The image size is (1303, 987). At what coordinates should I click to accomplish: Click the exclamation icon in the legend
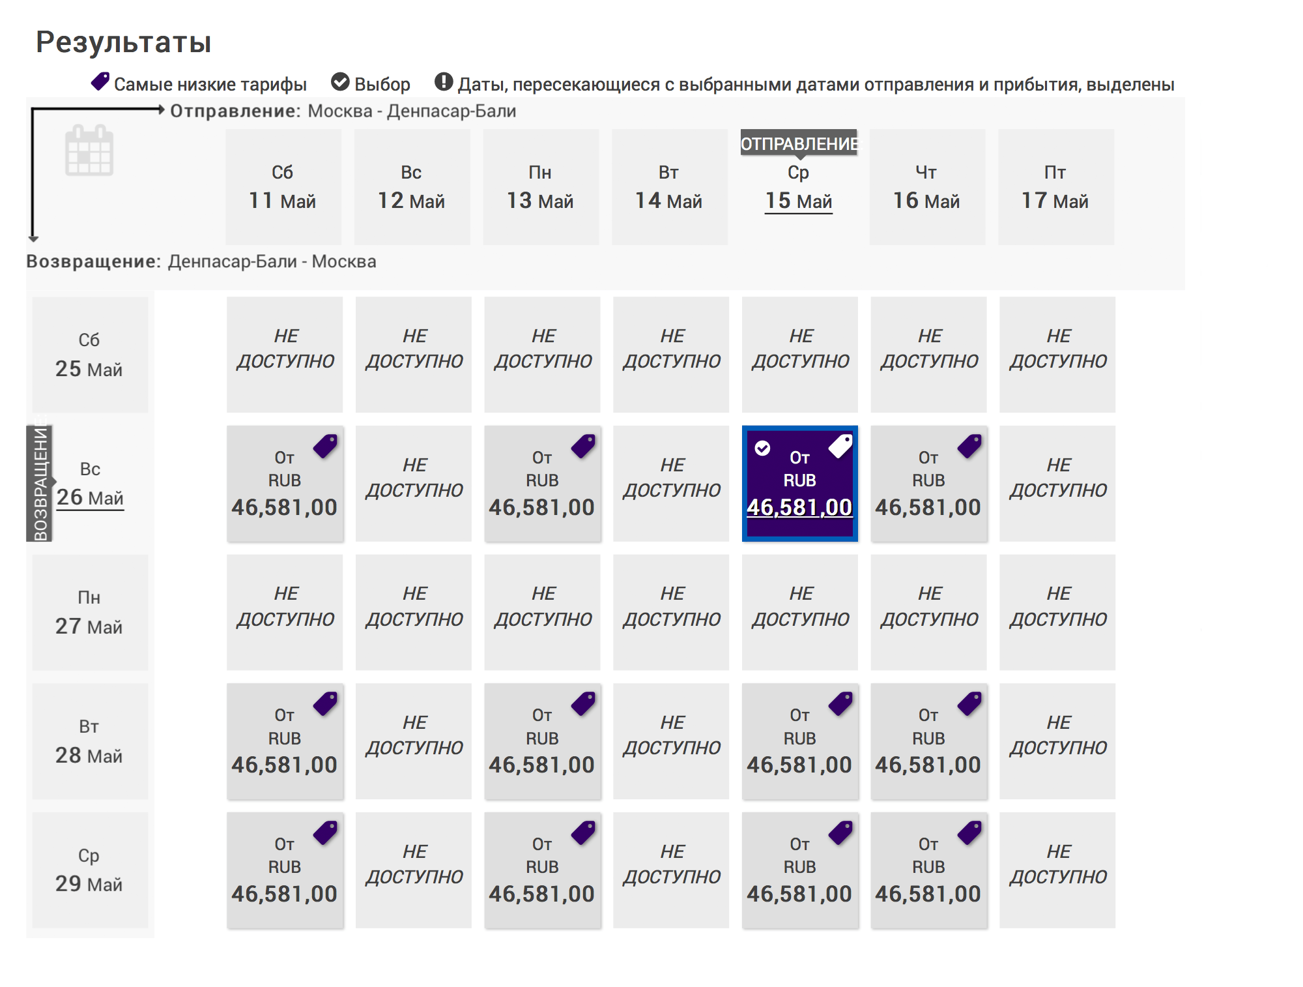pyautogui.click(x=444, y=81)
